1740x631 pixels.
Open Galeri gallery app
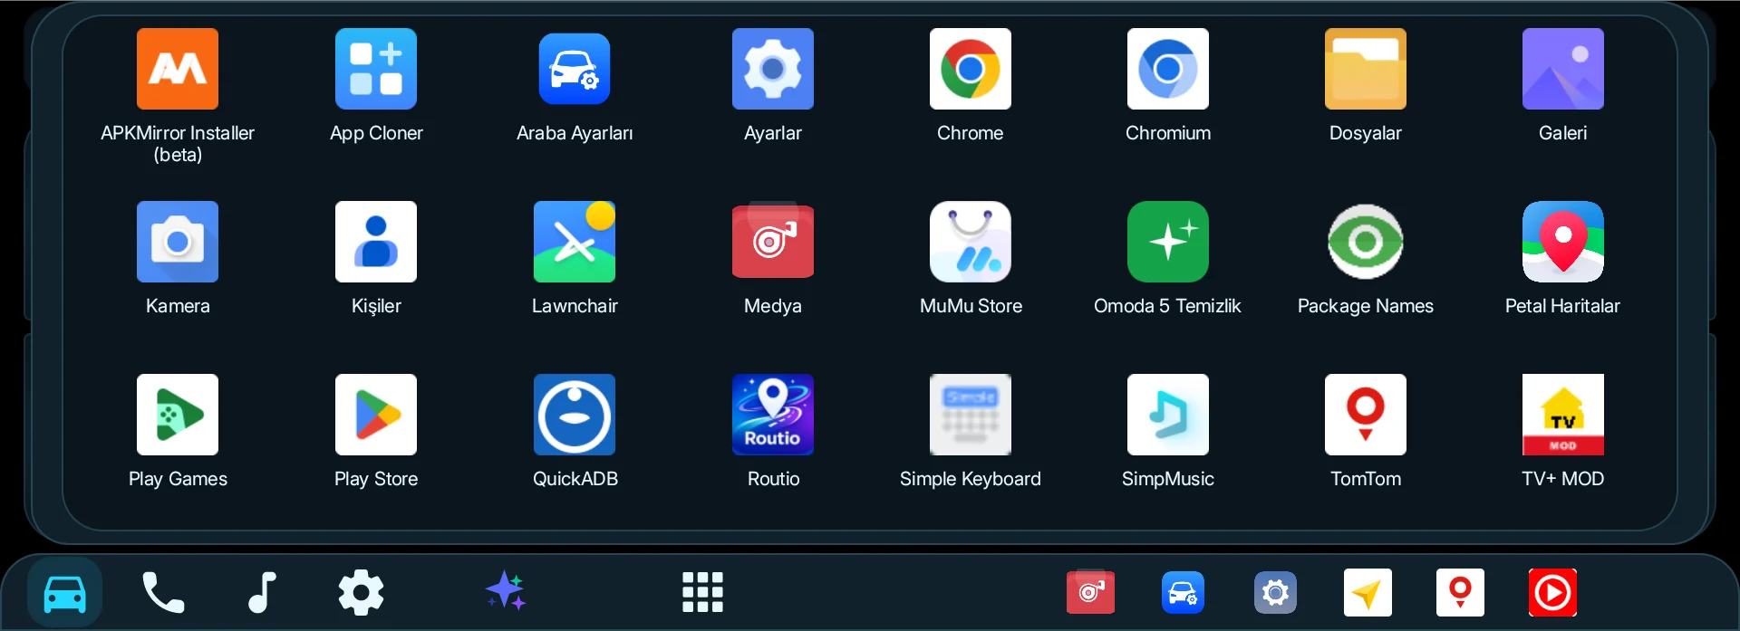(1563, 69)
